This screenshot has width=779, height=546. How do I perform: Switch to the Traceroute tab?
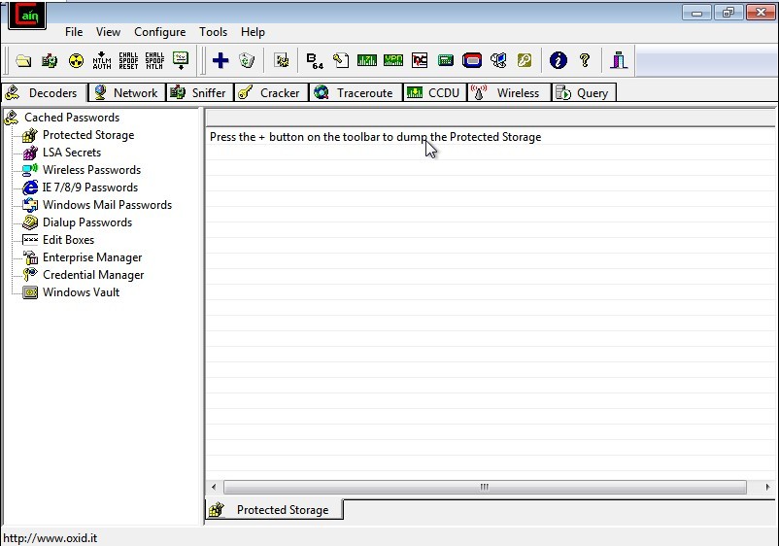(x=356, y=93)
